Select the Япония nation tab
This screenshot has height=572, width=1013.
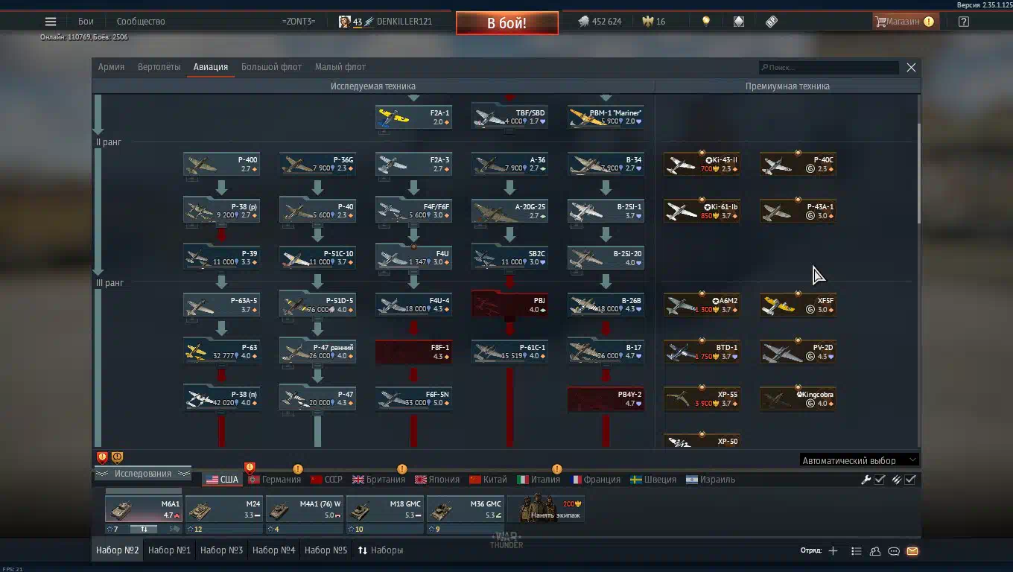(x=437, y=480)
